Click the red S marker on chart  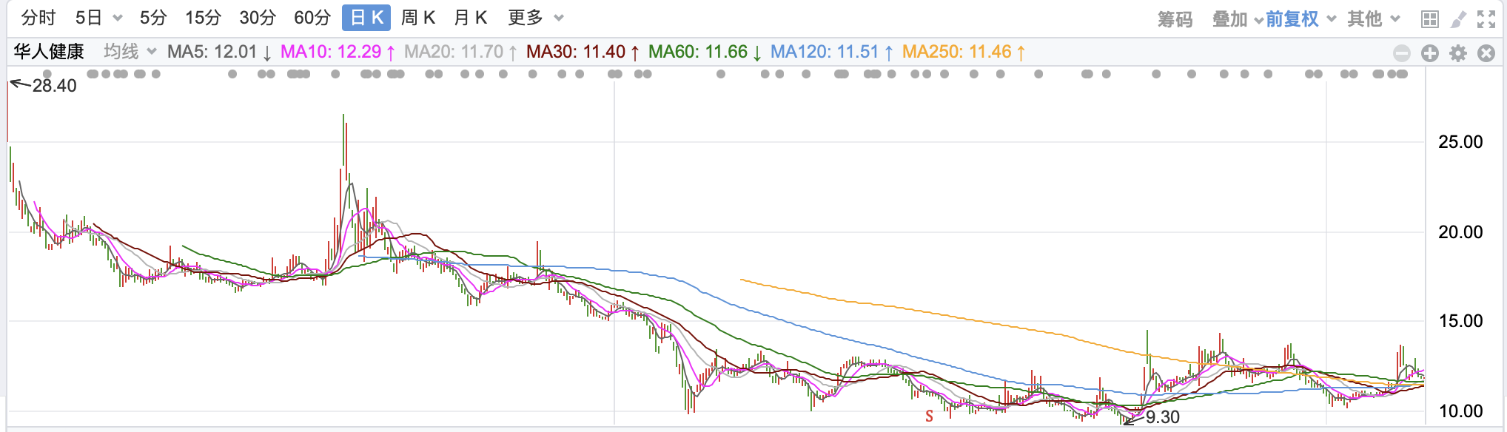pos(929,416)
